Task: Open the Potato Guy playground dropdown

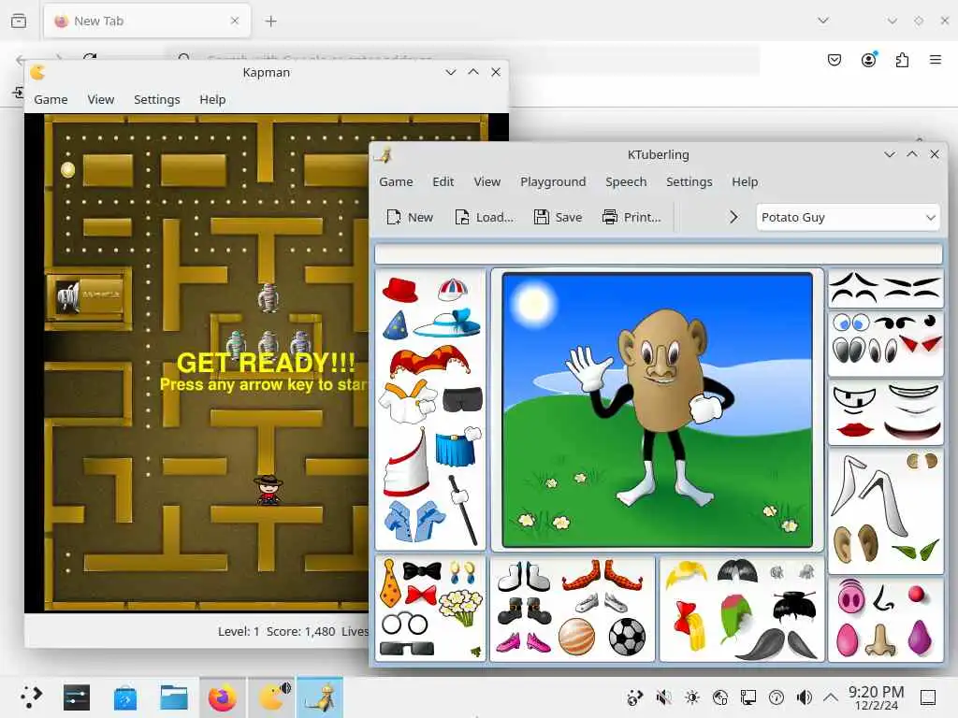Action: point(848,217)
